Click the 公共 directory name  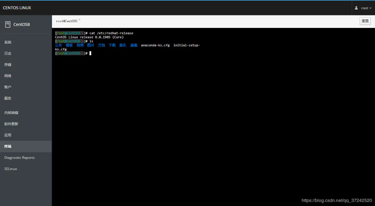click(58, 45)
